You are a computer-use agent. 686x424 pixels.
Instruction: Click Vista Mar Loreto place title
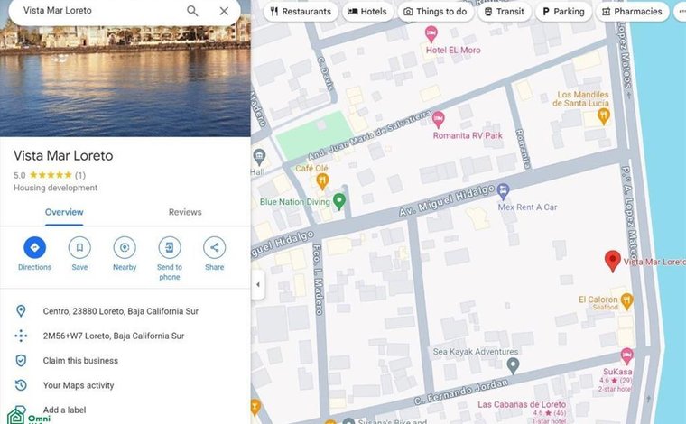tap(63, 155)
